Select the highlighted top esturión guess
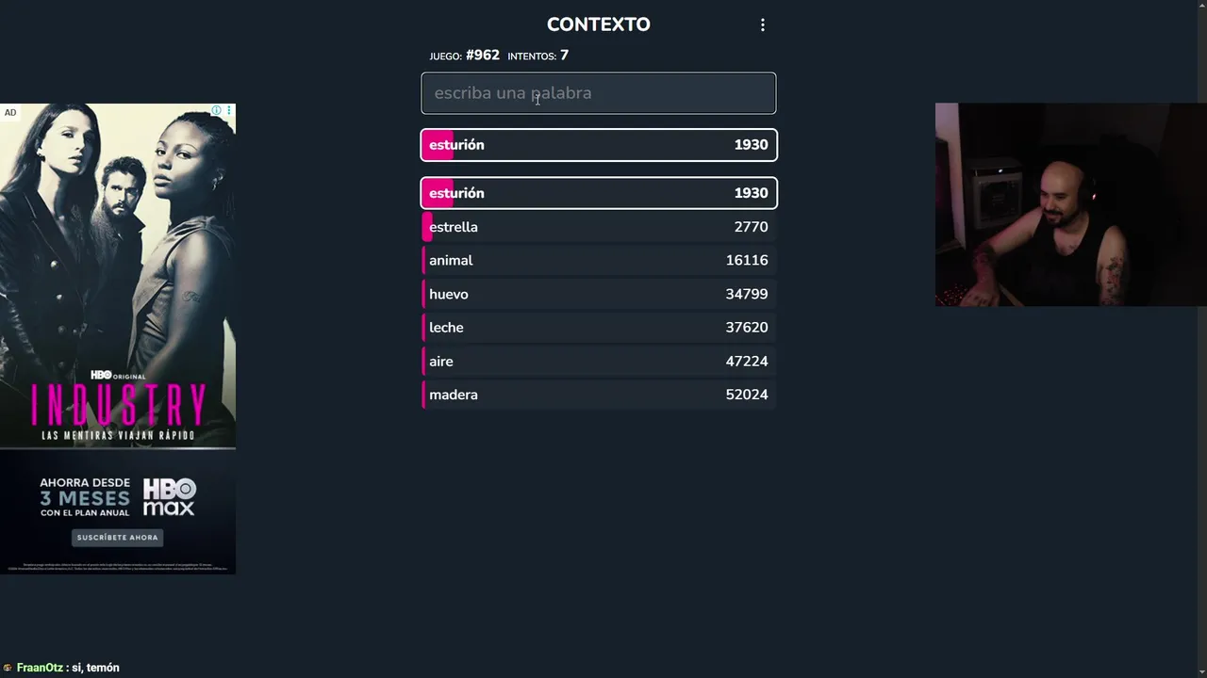The width and height of the screenshot is (1207, 678). (598, 145)
